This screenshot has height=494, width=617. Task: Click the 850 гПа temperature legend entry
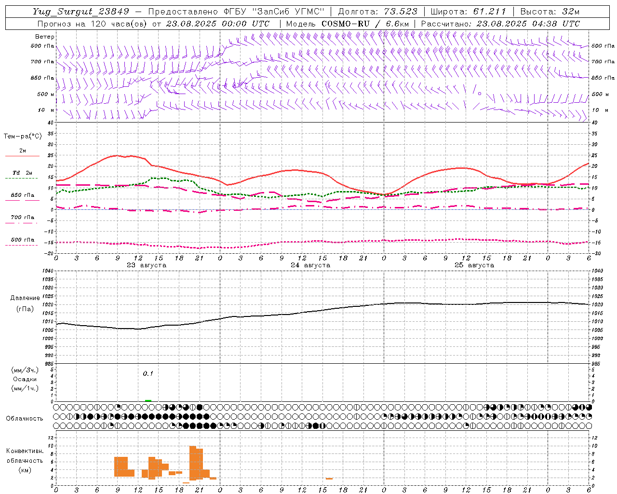(x=22, y=195)
